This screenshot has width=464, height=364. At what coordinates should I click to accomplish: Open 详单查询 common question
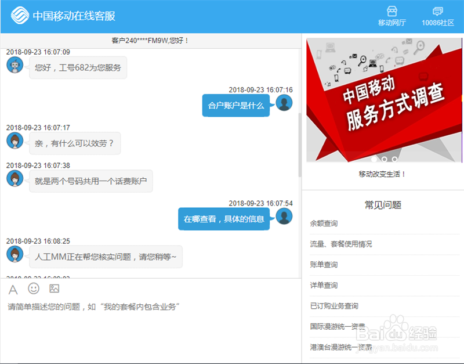point(324,285)
